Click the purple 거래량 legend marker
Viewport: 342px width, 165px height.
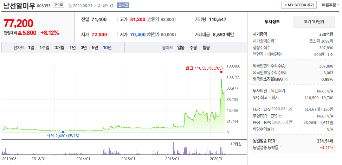231,144
